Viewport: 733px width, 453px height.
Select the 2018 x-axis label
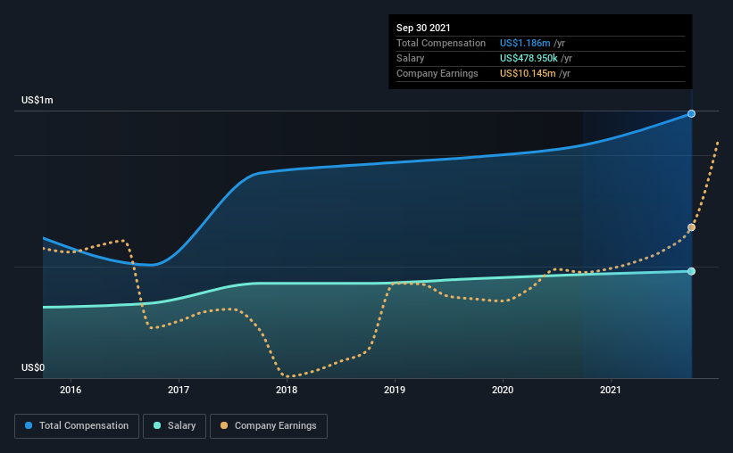click(287, 390)
